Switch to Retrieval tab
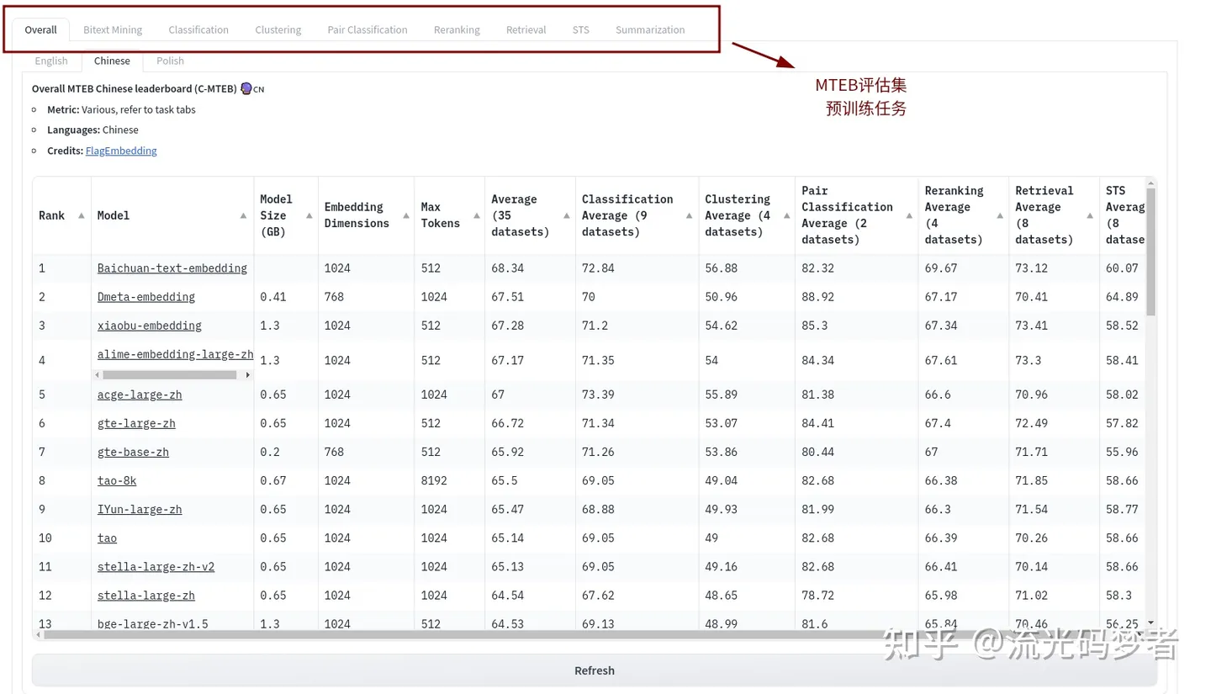Viewport: 1211px width, 694px height. click(x=526, y=29)
